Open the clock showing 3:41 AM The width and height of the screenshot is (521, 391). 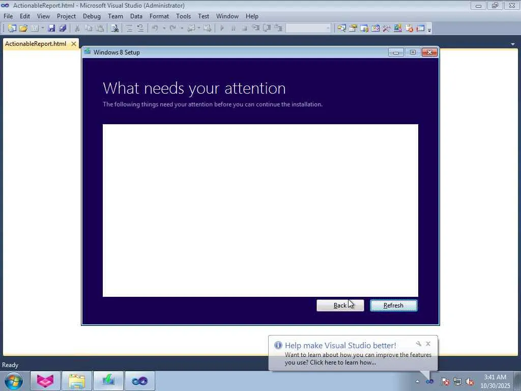495,381
